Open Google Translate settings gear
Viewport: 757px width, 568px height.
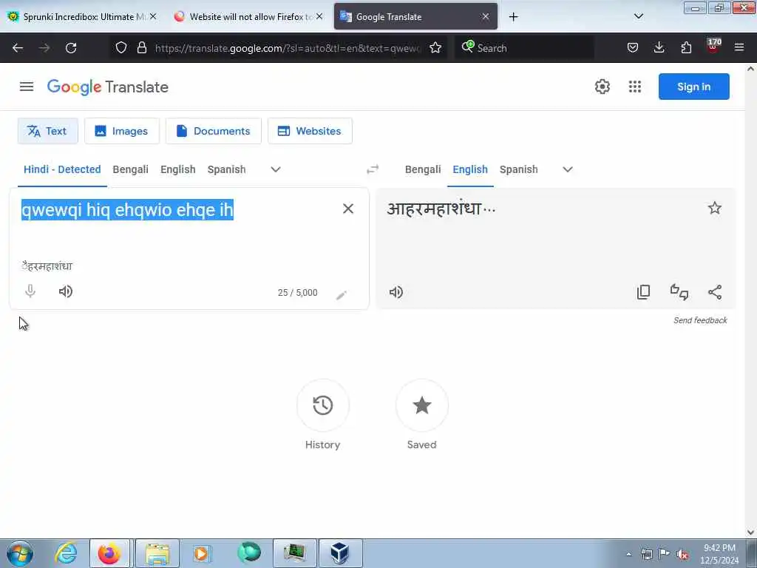[x=602, y=87]
